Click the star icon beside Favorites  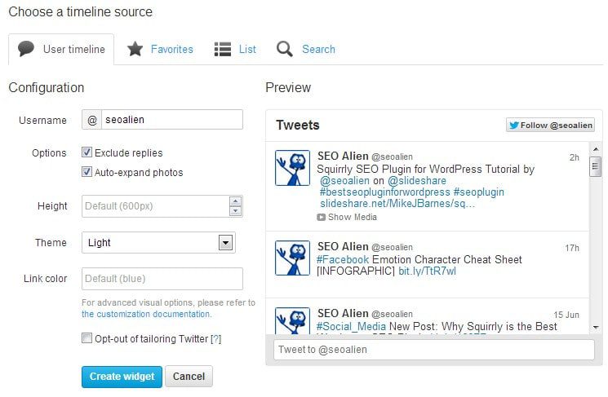point(135,49)
